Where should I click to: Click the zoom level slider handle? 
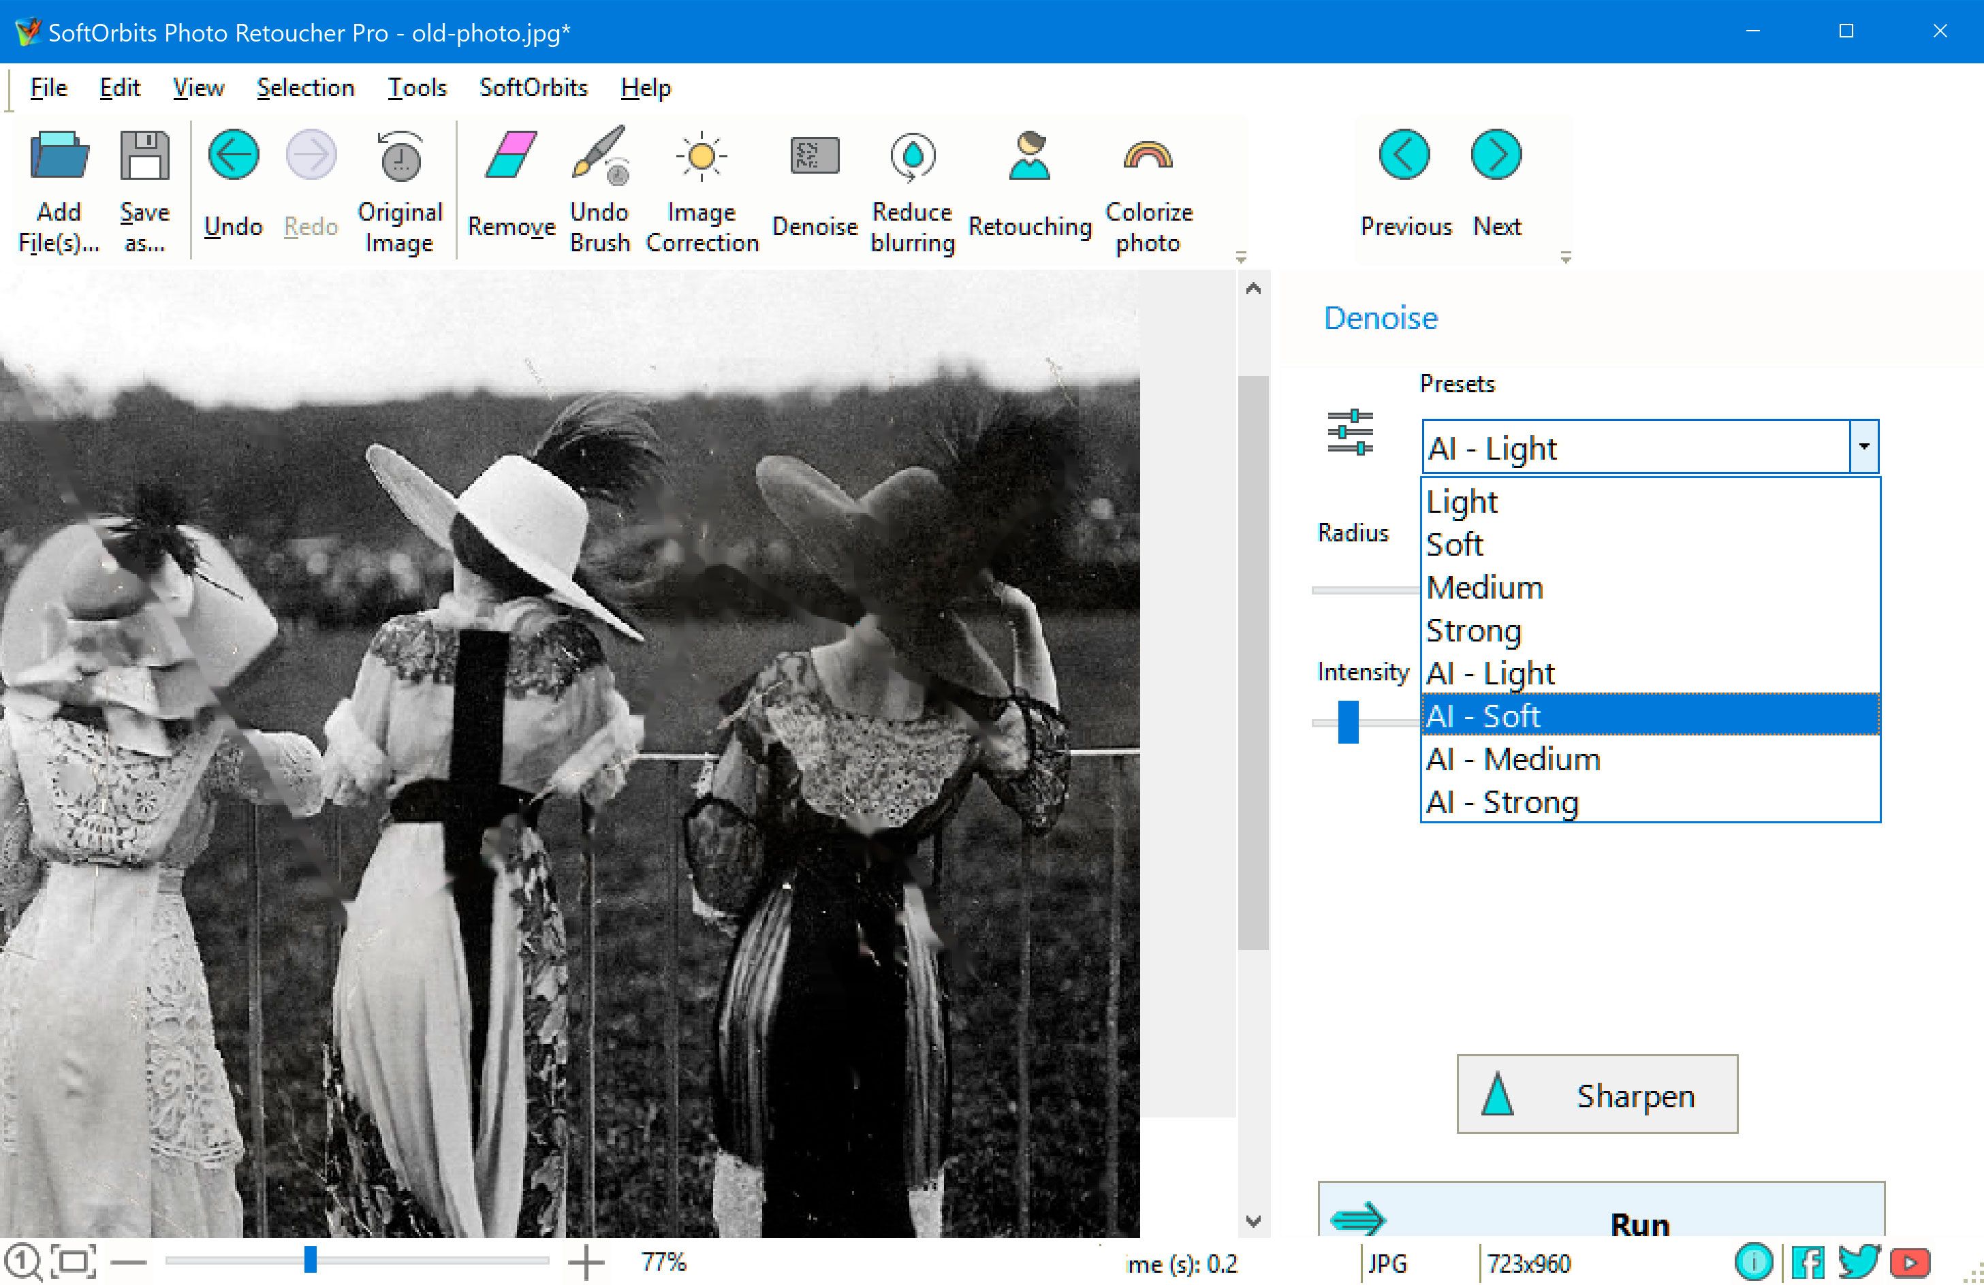click(310, 1260)
